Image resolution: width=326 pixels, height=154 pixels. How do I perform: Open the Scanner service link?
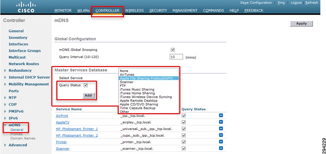[63, 149]
